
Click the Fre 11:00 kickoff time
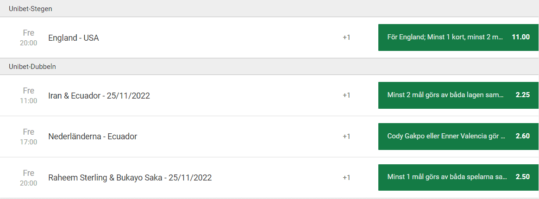point(28,95)
